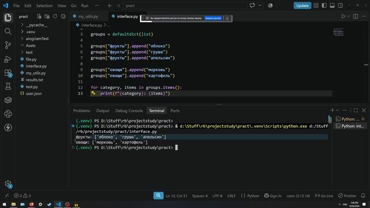Split the editor to the right
370x208 pixels.
point(356,16)
